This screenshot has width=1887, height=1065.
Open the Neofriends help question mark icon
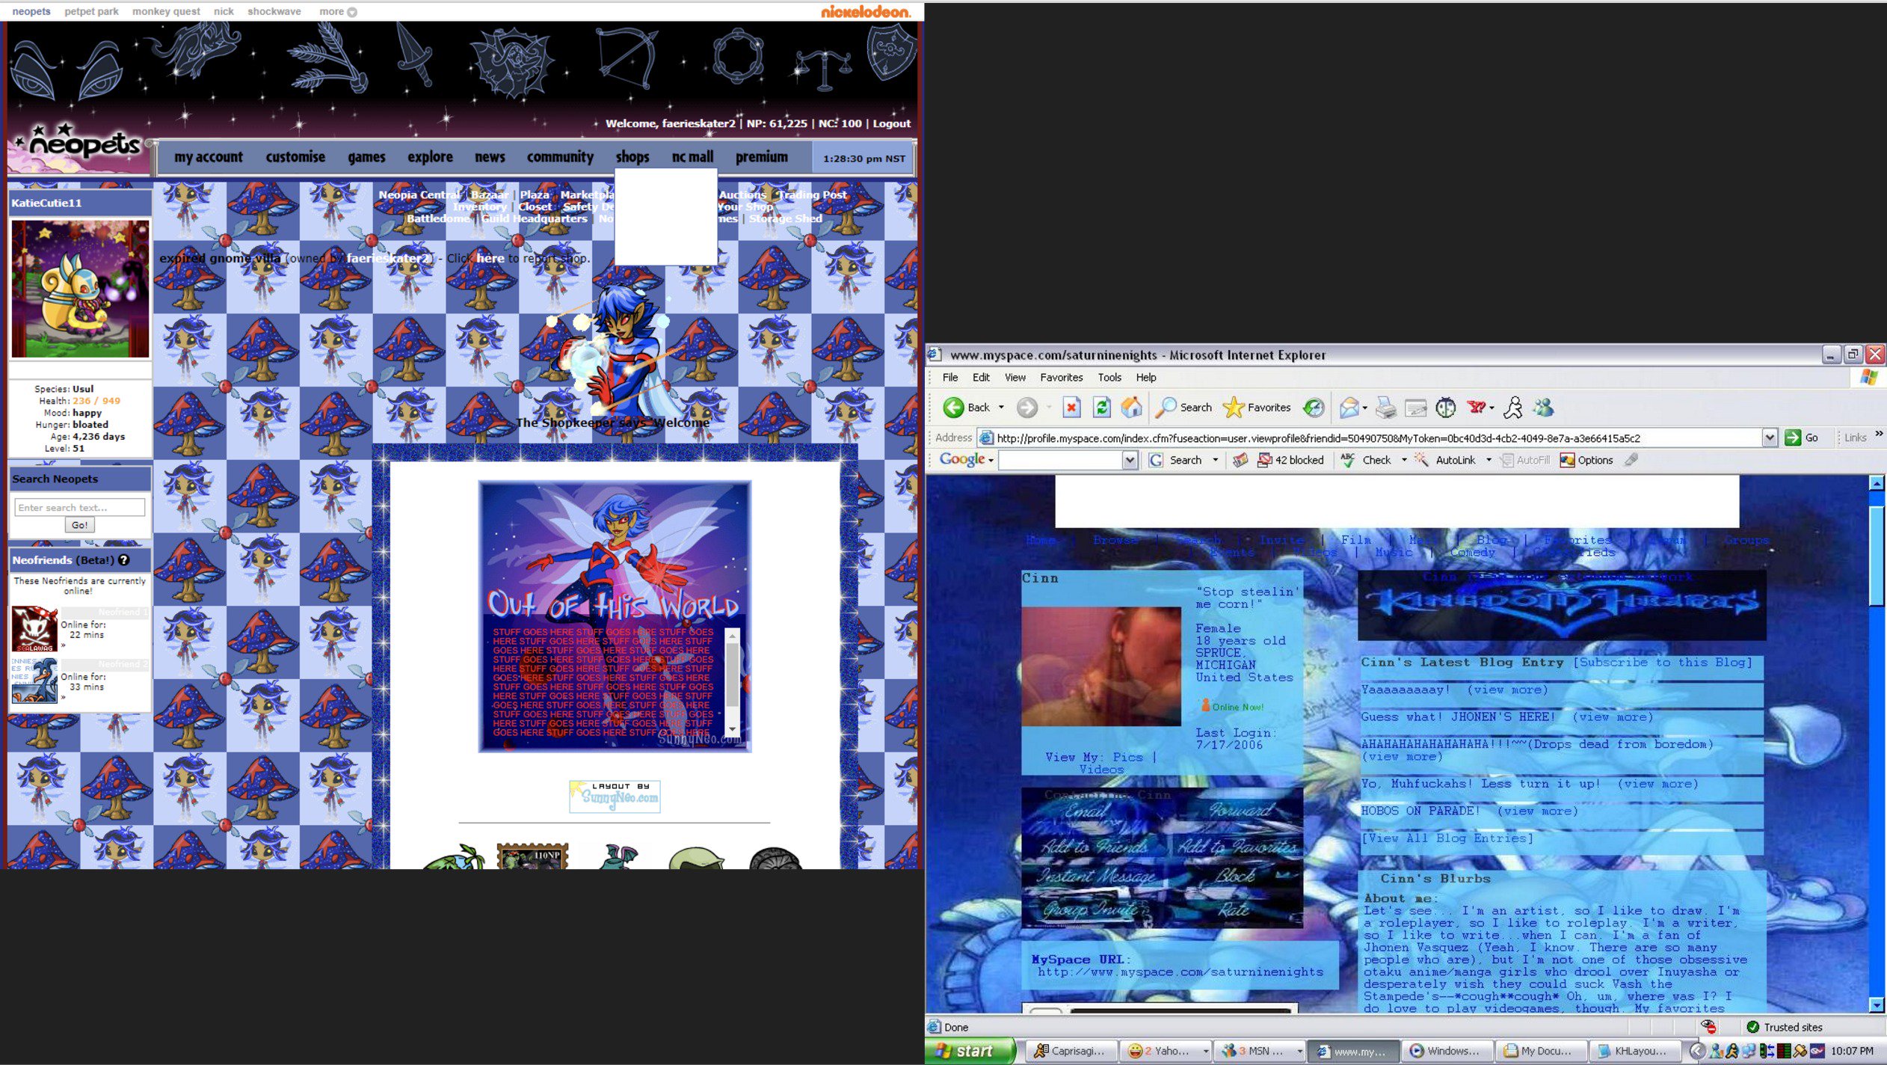point(124,559)
